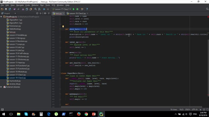
Task: Open the Project panel gear settings
Action: 45,13
